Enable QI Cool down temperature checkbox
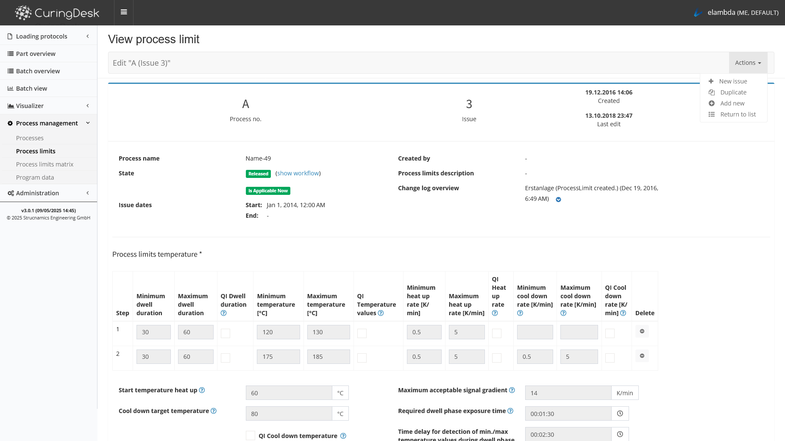785x441 pixels. click(251, 435)
